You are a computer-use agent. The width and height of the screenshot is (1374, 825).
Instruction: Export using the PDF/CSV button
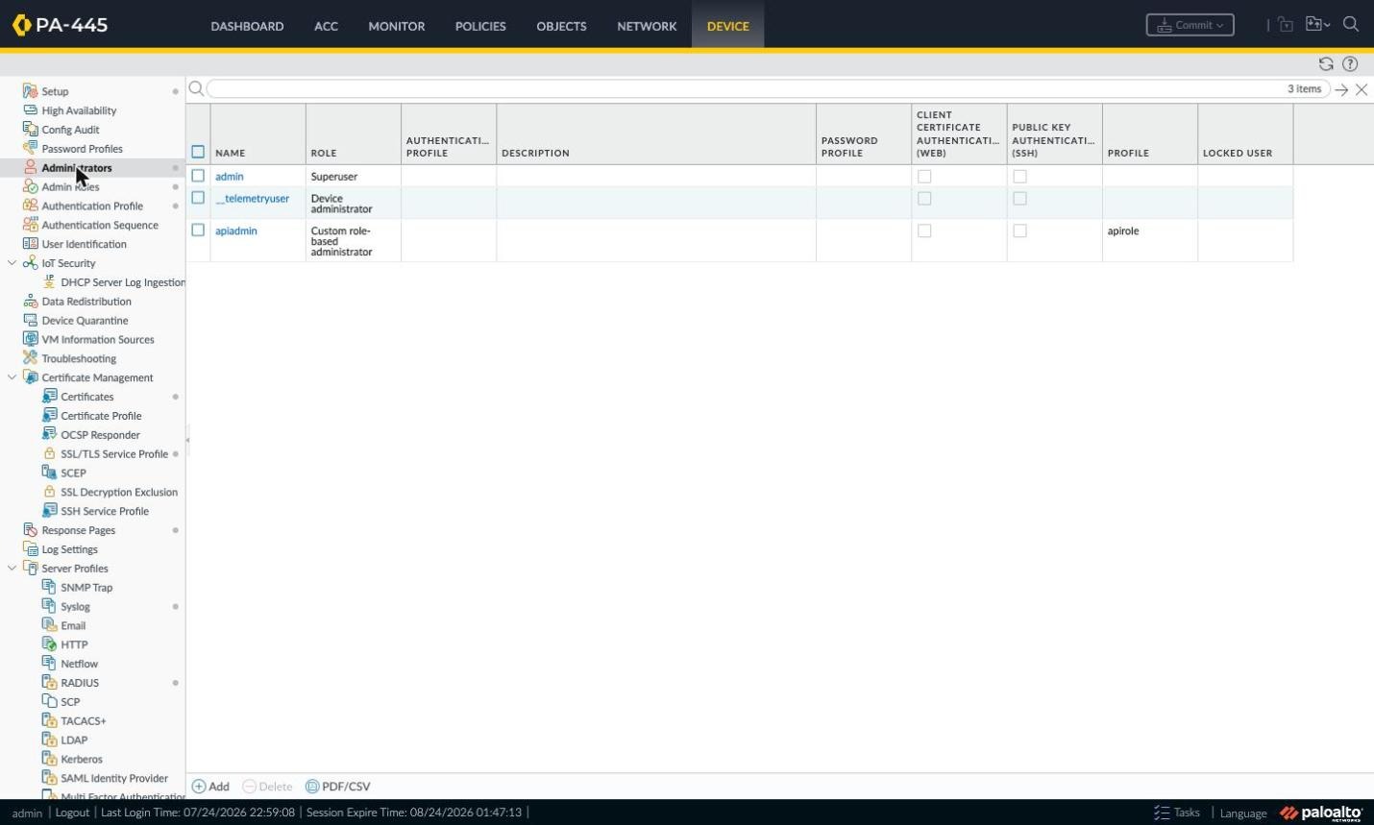(x=337, y=787)
